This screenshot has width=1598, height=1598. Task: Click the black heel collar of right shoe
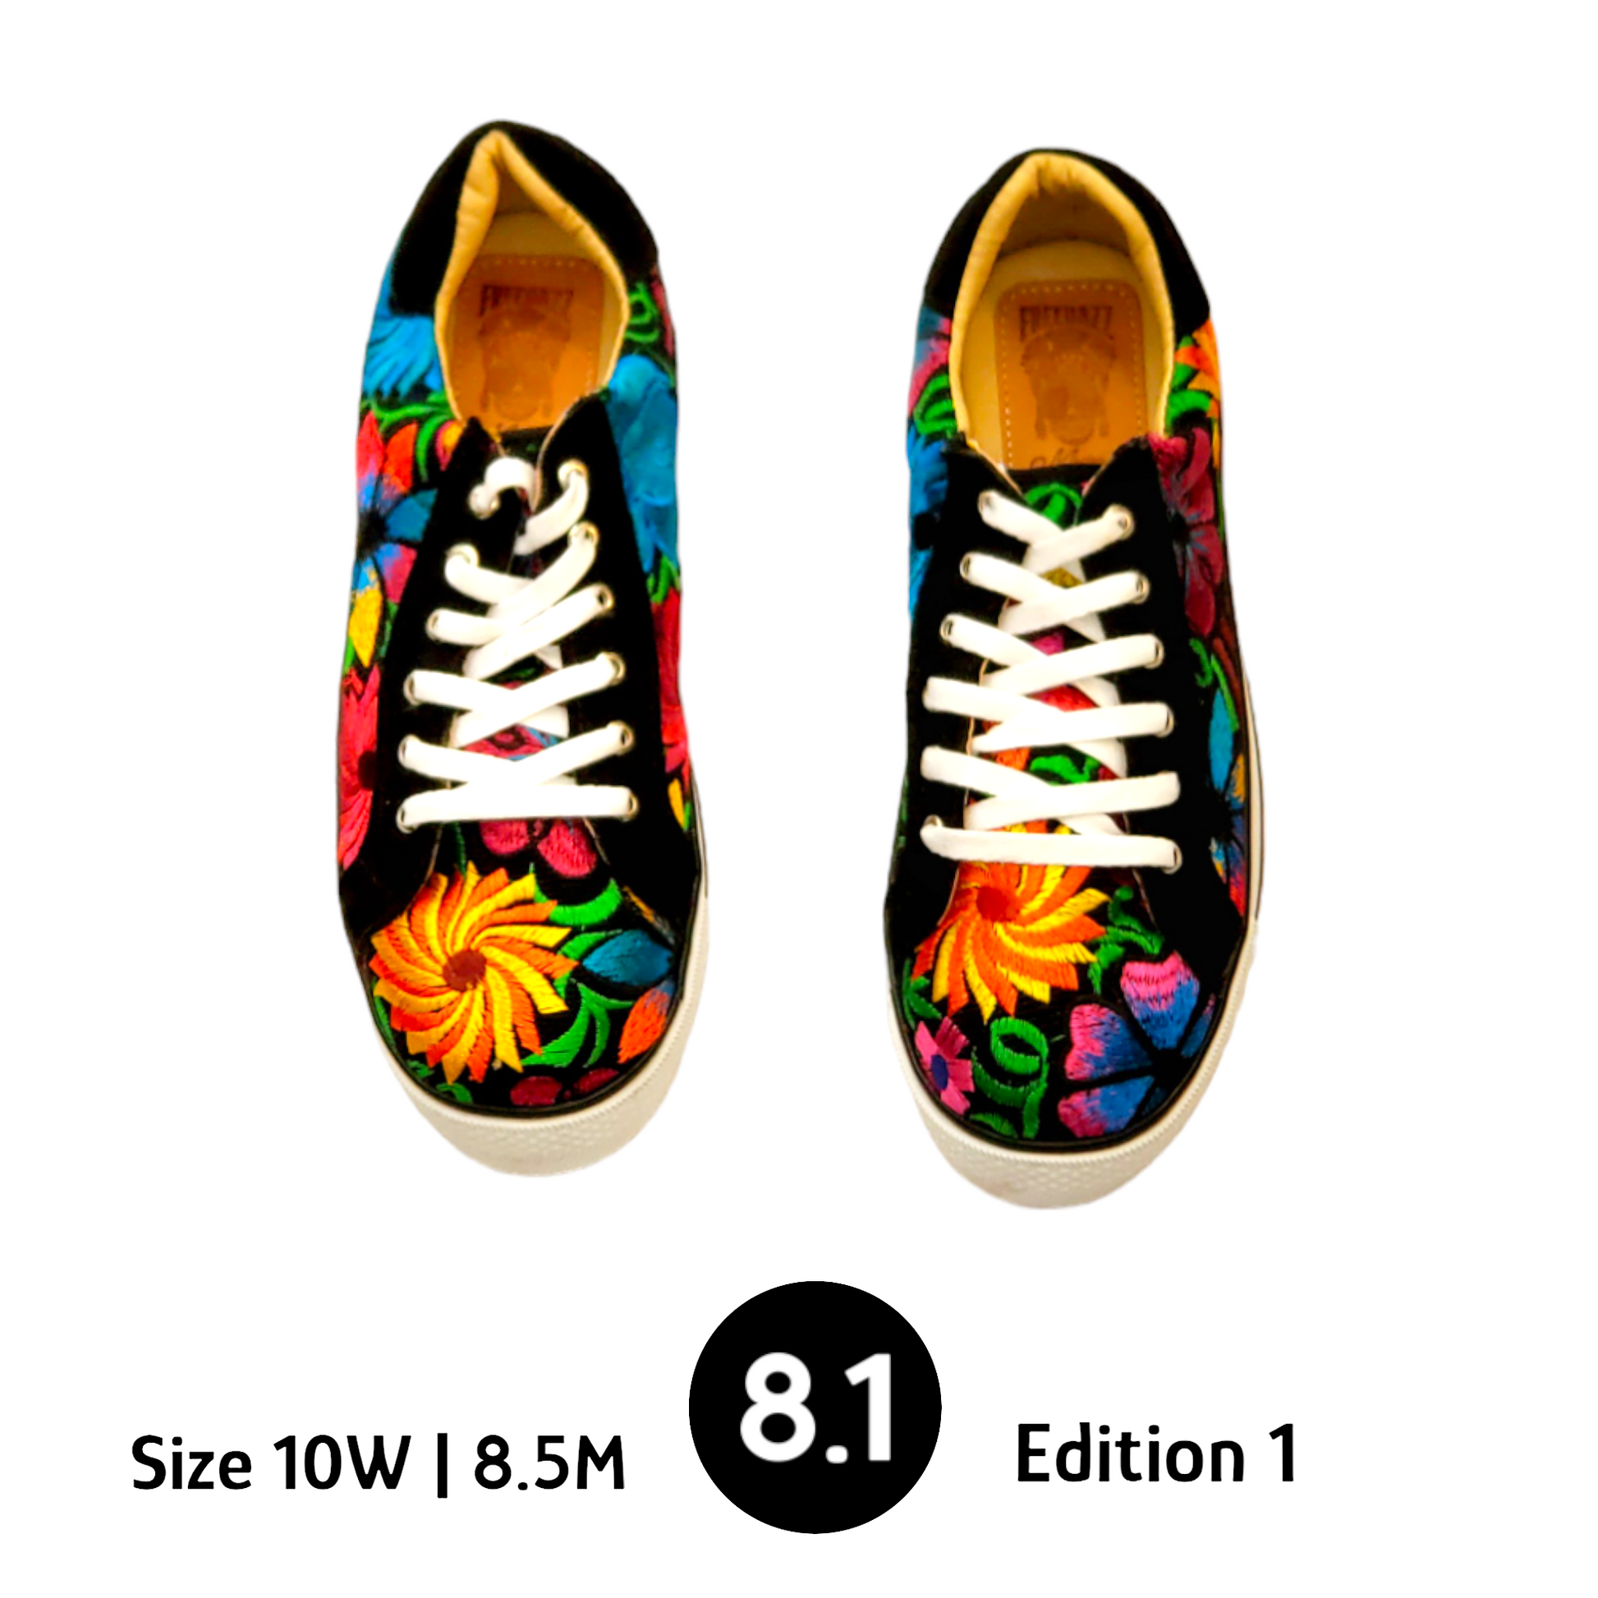point(1075,207)
